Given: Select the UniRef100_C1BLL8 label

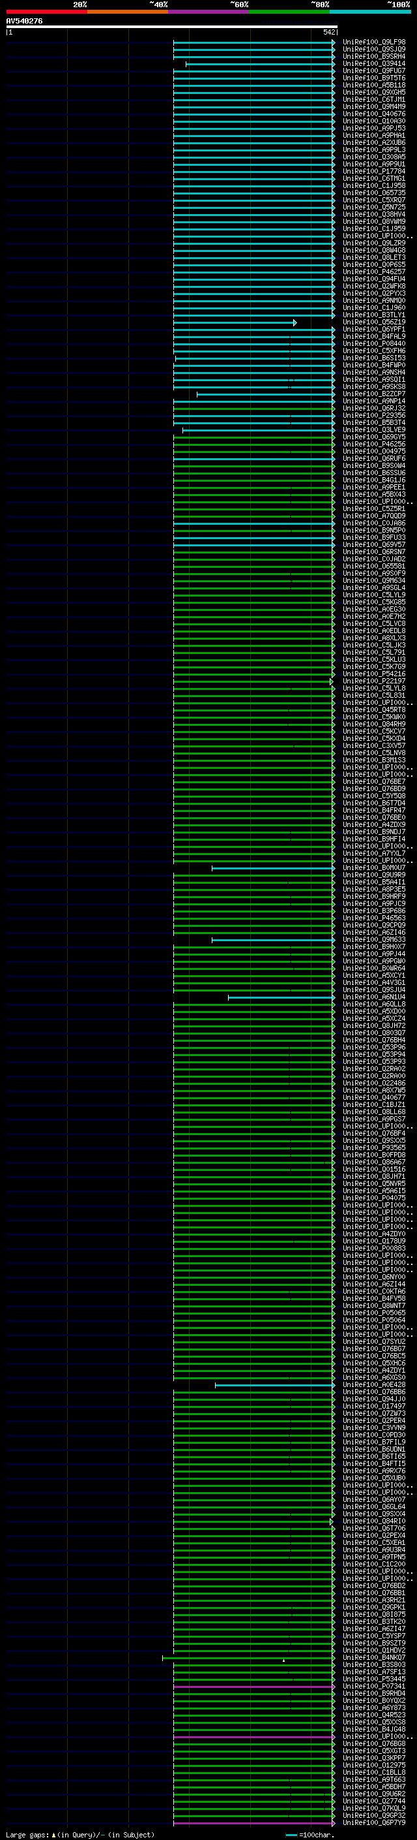Looking at the screenshot, I should 373,1772.
